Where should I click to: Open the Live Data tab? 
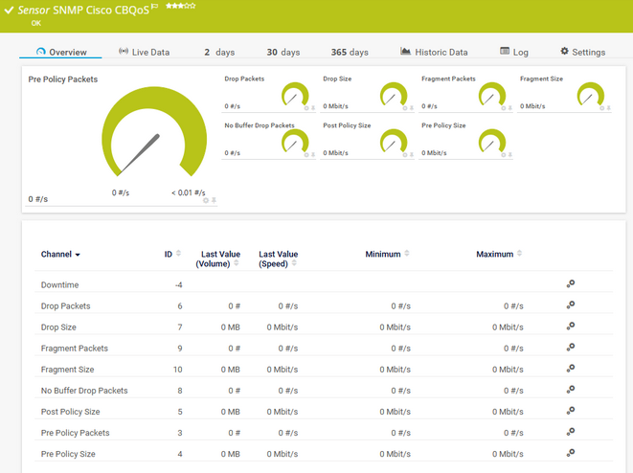coord(144,52)
